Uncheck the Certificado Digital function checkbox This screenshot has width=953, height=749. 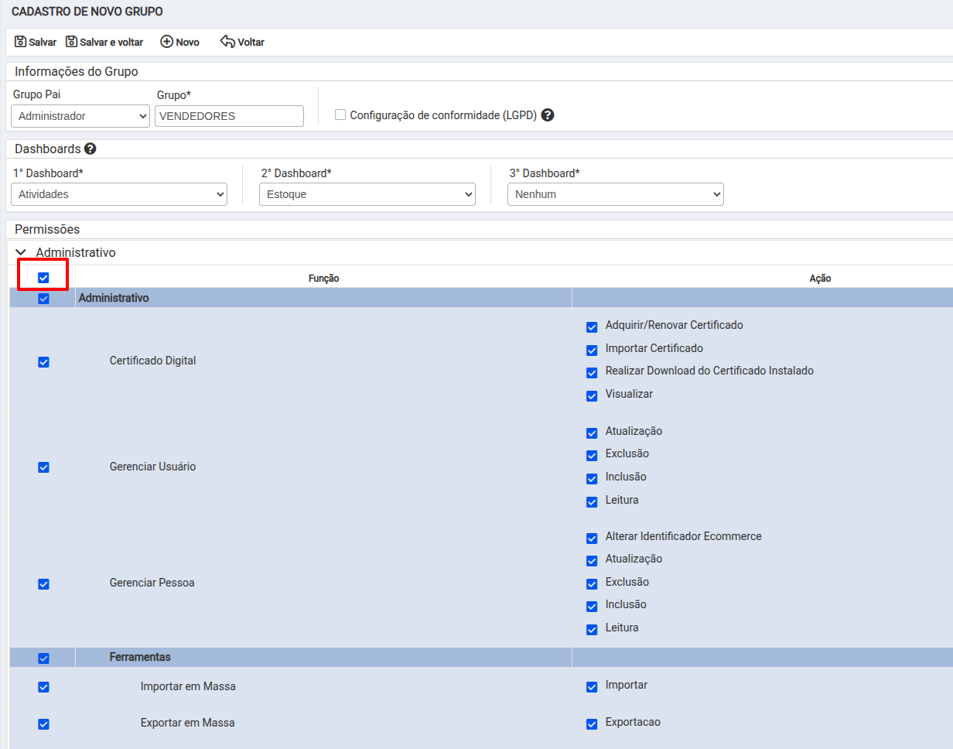click(43, 362)
